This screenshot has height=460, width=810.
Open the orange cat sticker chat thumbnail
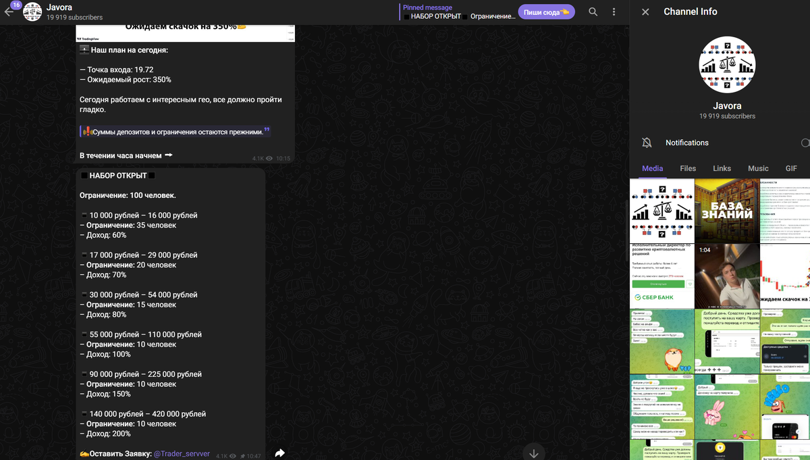[661, 342]
